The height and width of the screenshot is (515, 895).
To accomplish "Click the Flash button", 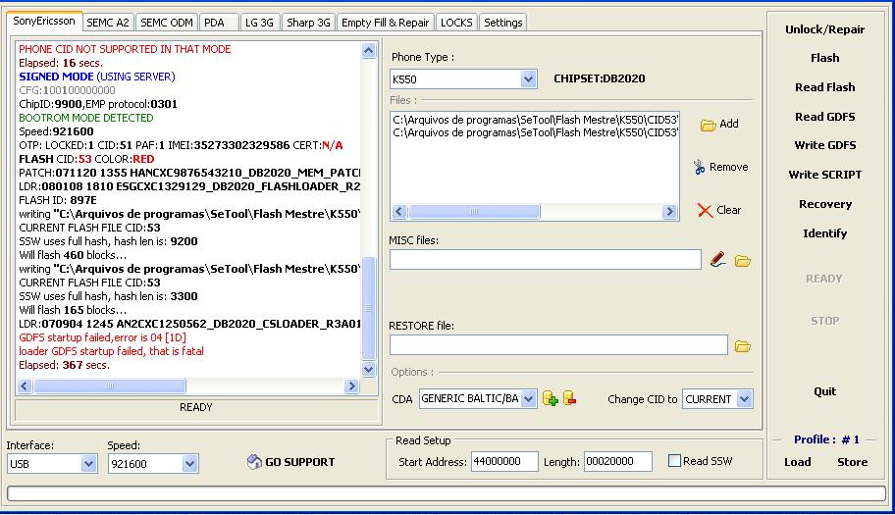I will (824, 58).
